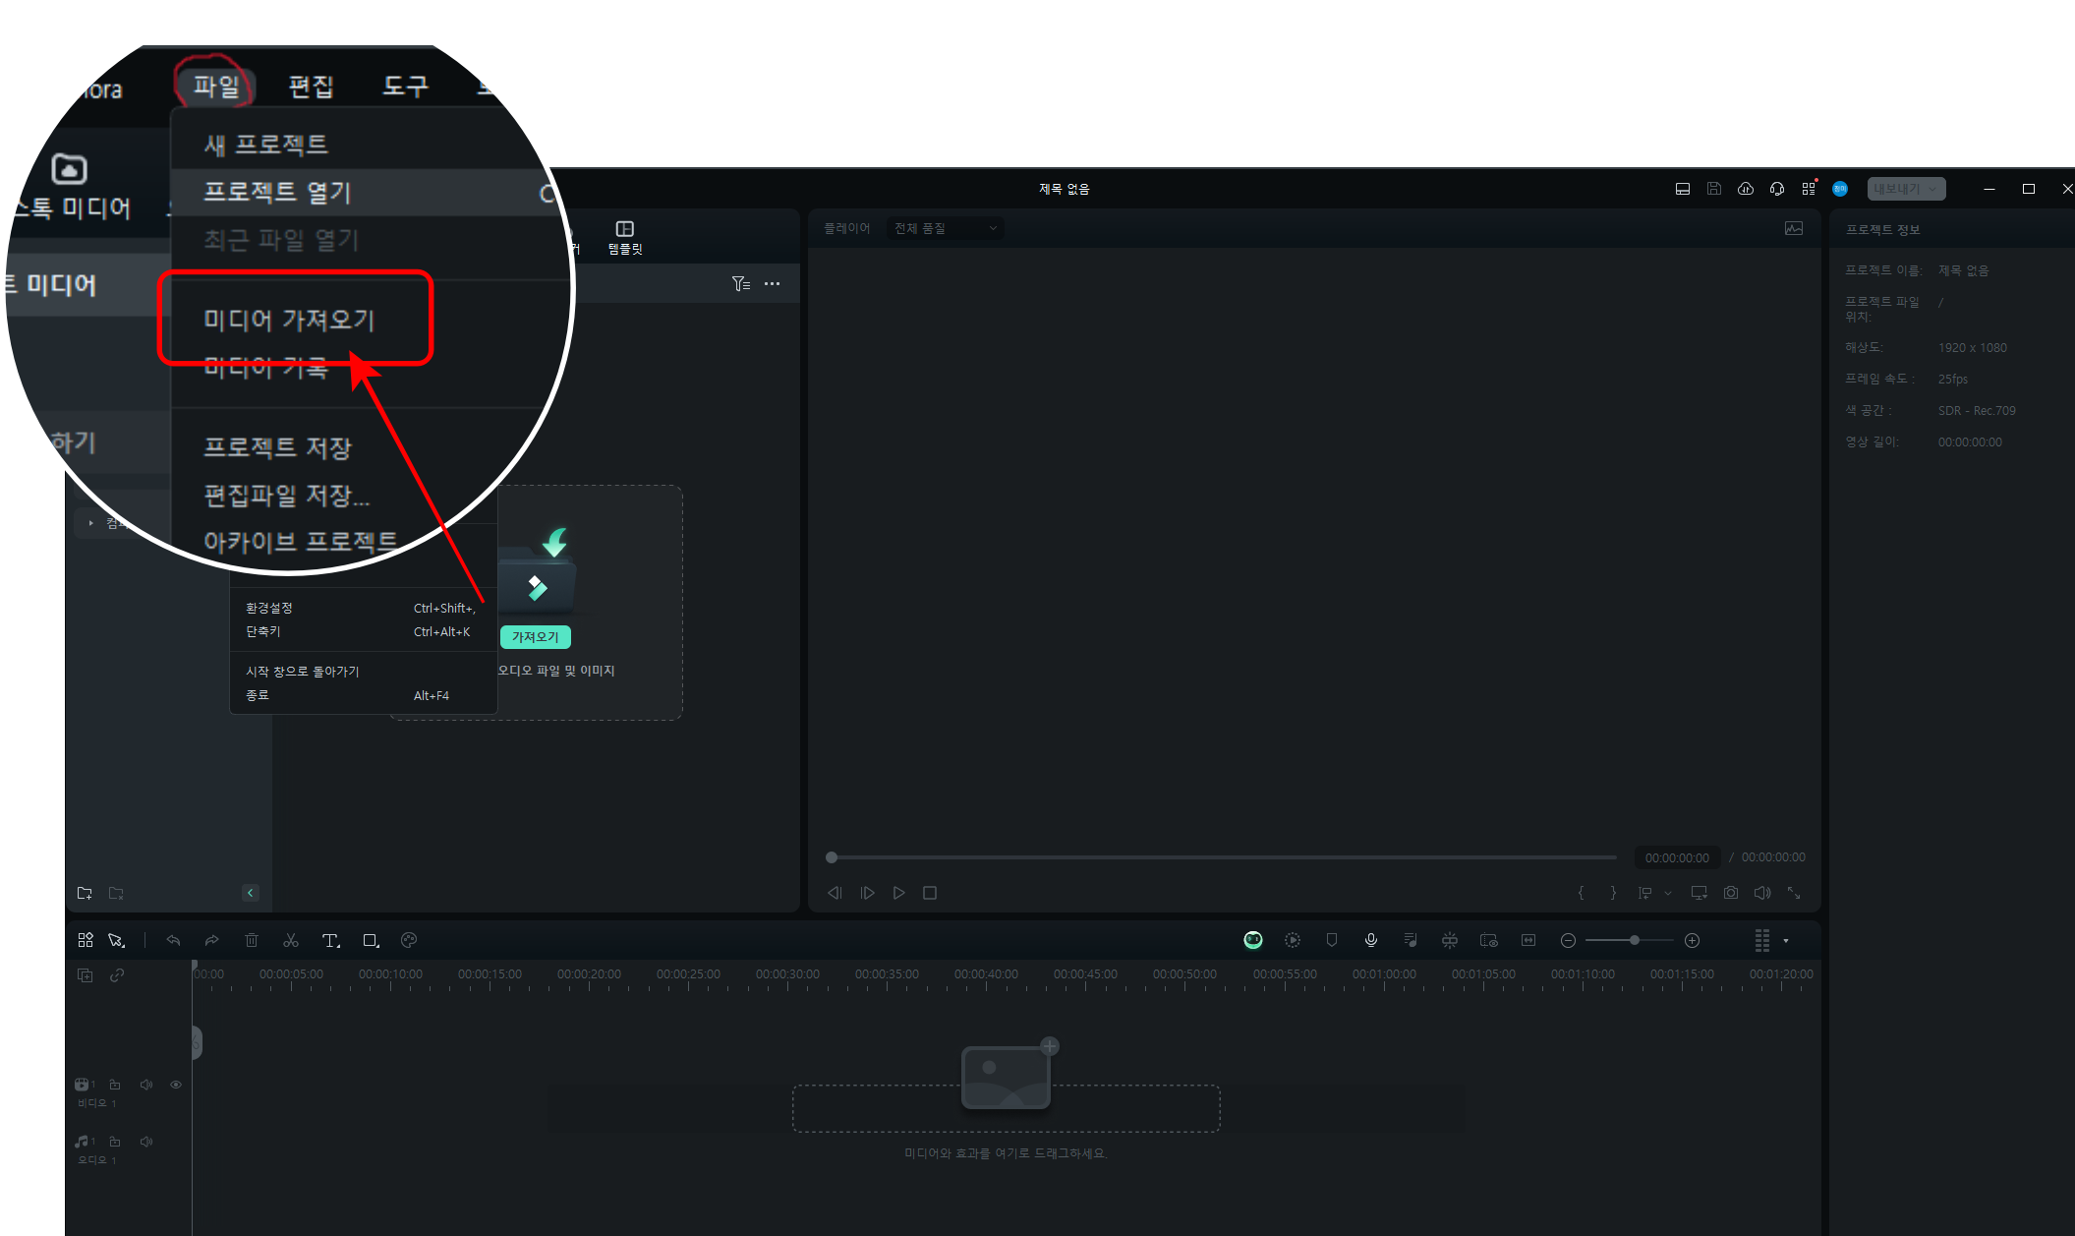Click the new folder icon in media panel

click(x=85, y=893)
